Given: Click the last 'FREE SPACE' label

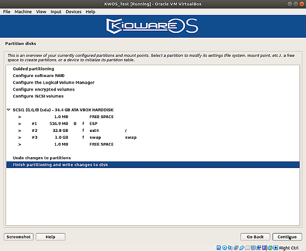Looking at the screenshot, I should click(x=101, y=144).
